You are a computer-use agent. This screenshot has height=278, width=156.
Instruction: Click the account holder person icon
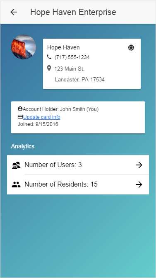20,108
